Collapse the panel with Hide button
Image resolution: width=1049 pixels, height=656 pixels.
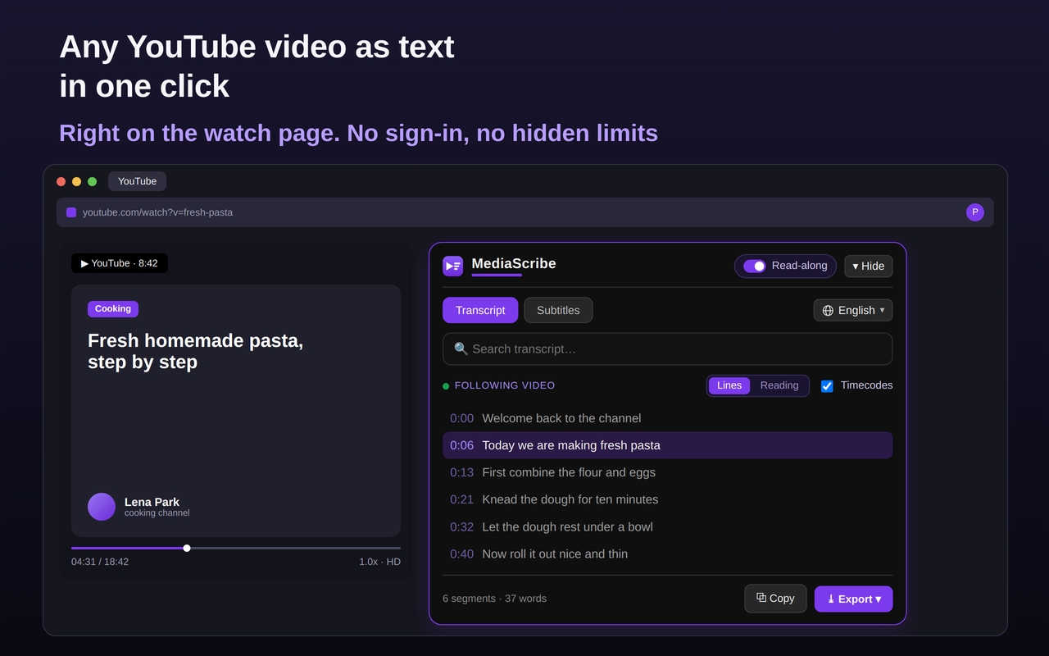(x=869, y=266)
